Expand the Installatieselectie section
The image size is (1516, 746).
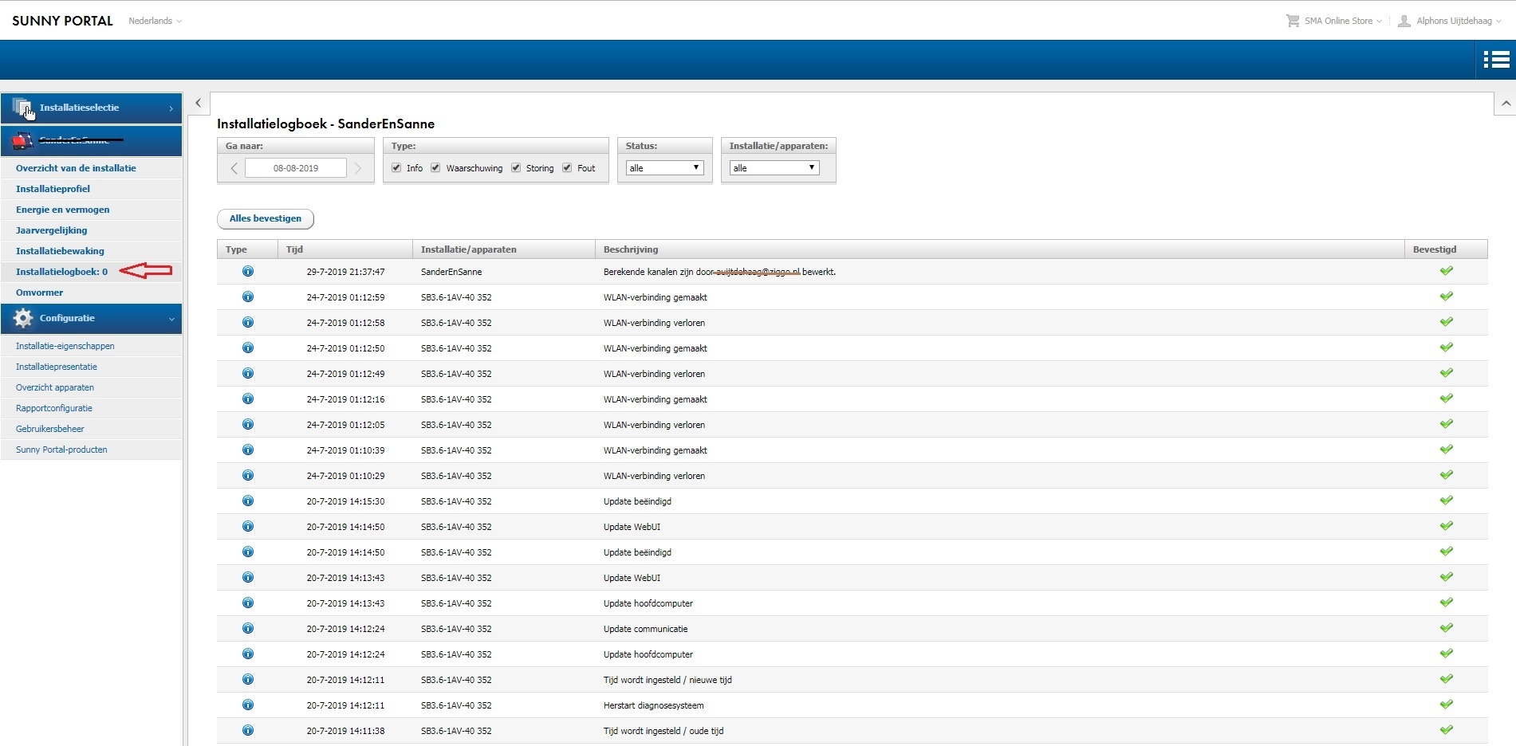coord(91,108)
